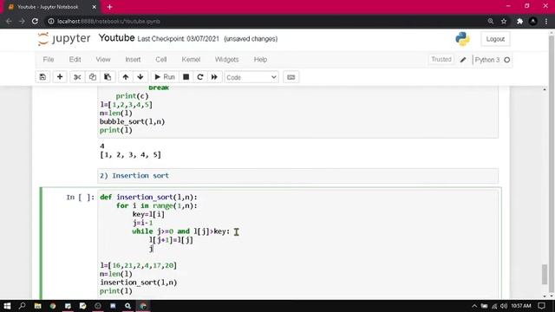Click the Last Checkpoint text
Image resolution: width=555 pixels, height=312 pixels.
click(x=179, y=39)
